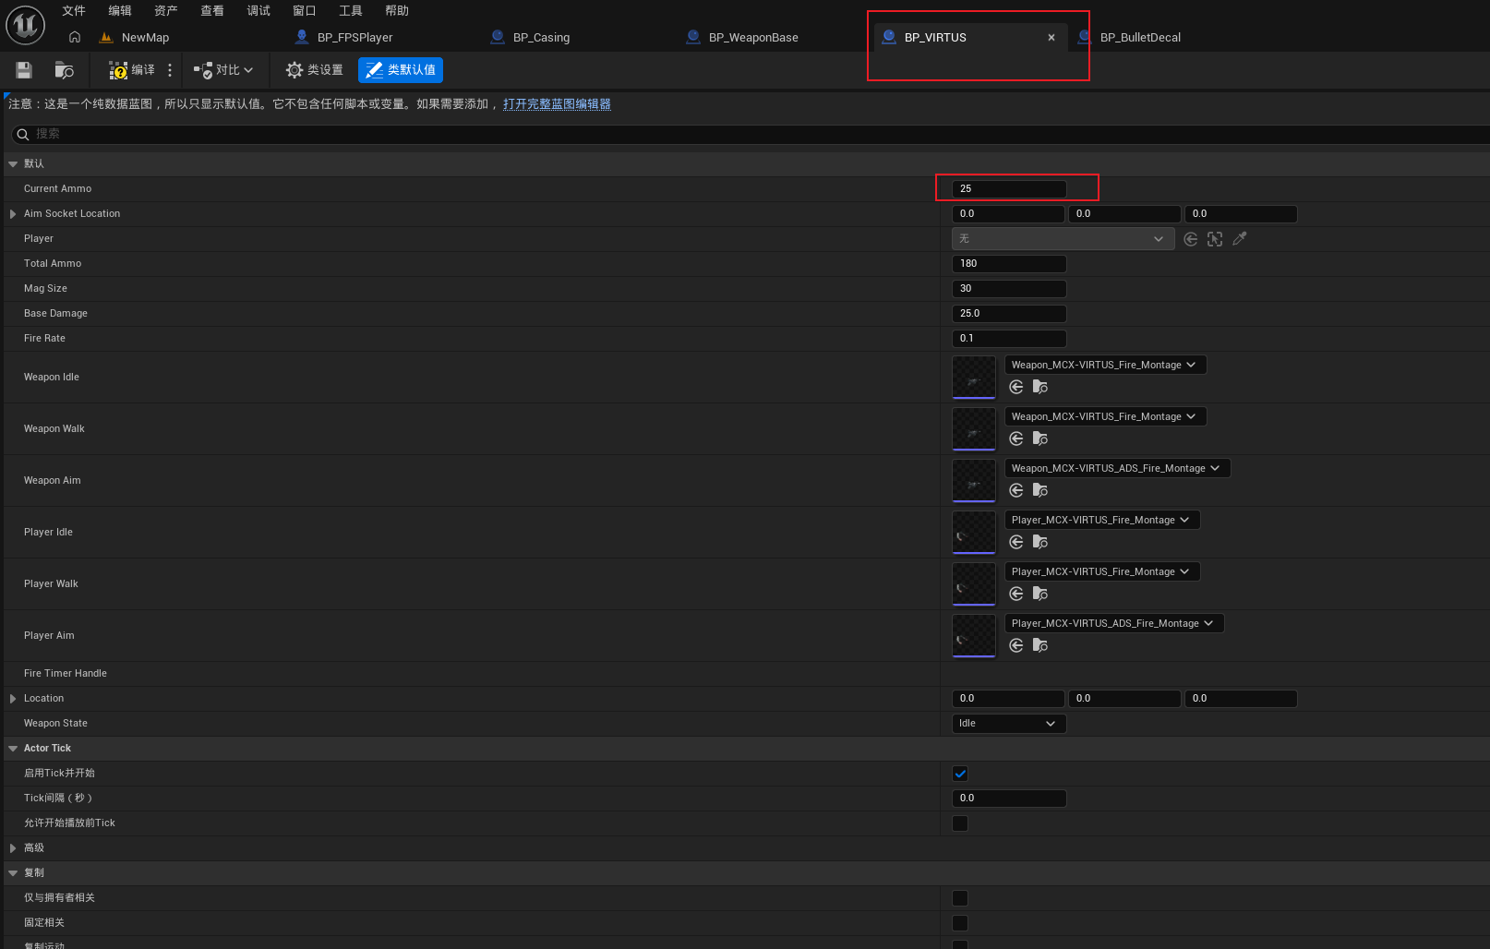Expand the Location property row
This screenshot has width=1490, height=949.
pos(13,699)
